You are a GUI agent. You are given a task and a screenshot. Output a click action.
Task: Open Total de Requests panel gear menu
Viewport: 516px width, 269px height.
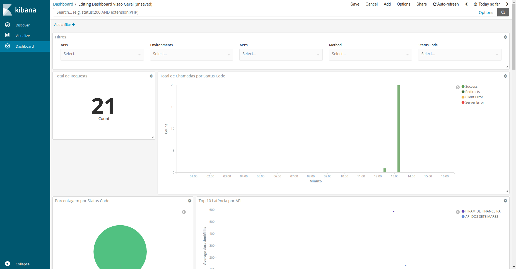tap(151, 76)
